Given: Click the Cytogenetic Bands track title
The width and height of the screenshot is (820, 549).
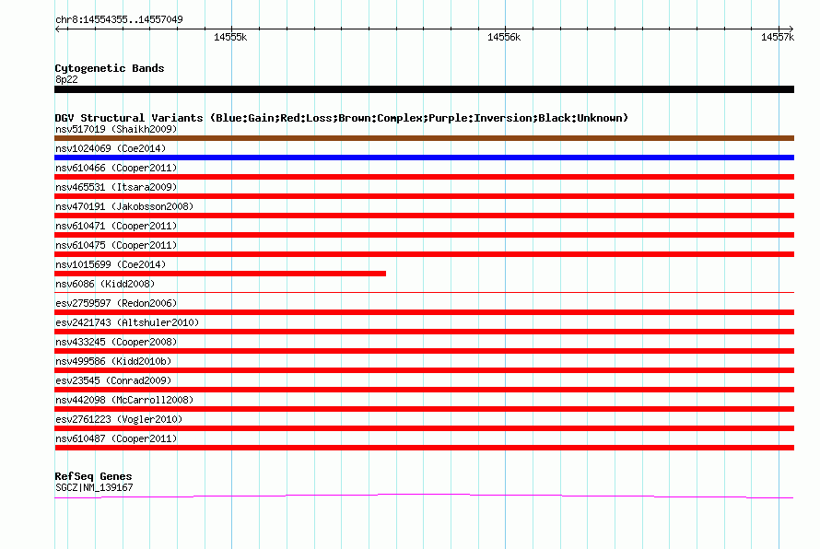Looking at the screenshot, I should 110,68.
